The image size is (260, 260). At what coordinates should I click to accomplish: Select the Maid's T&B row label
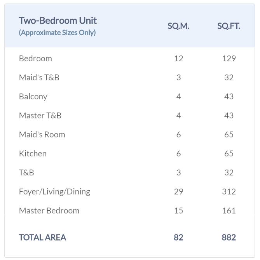pos(39,78)
